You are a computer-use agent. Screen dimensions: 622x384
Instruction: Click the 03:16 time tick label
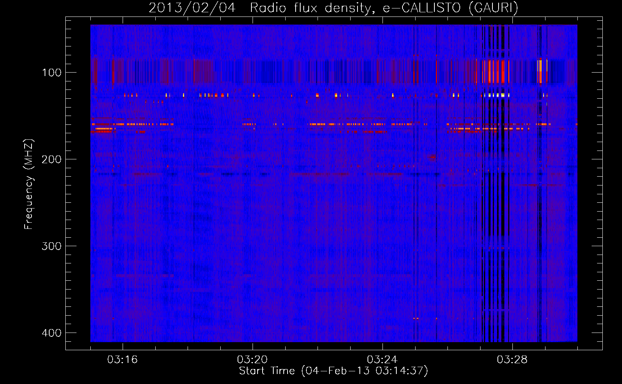coord(122,360)
